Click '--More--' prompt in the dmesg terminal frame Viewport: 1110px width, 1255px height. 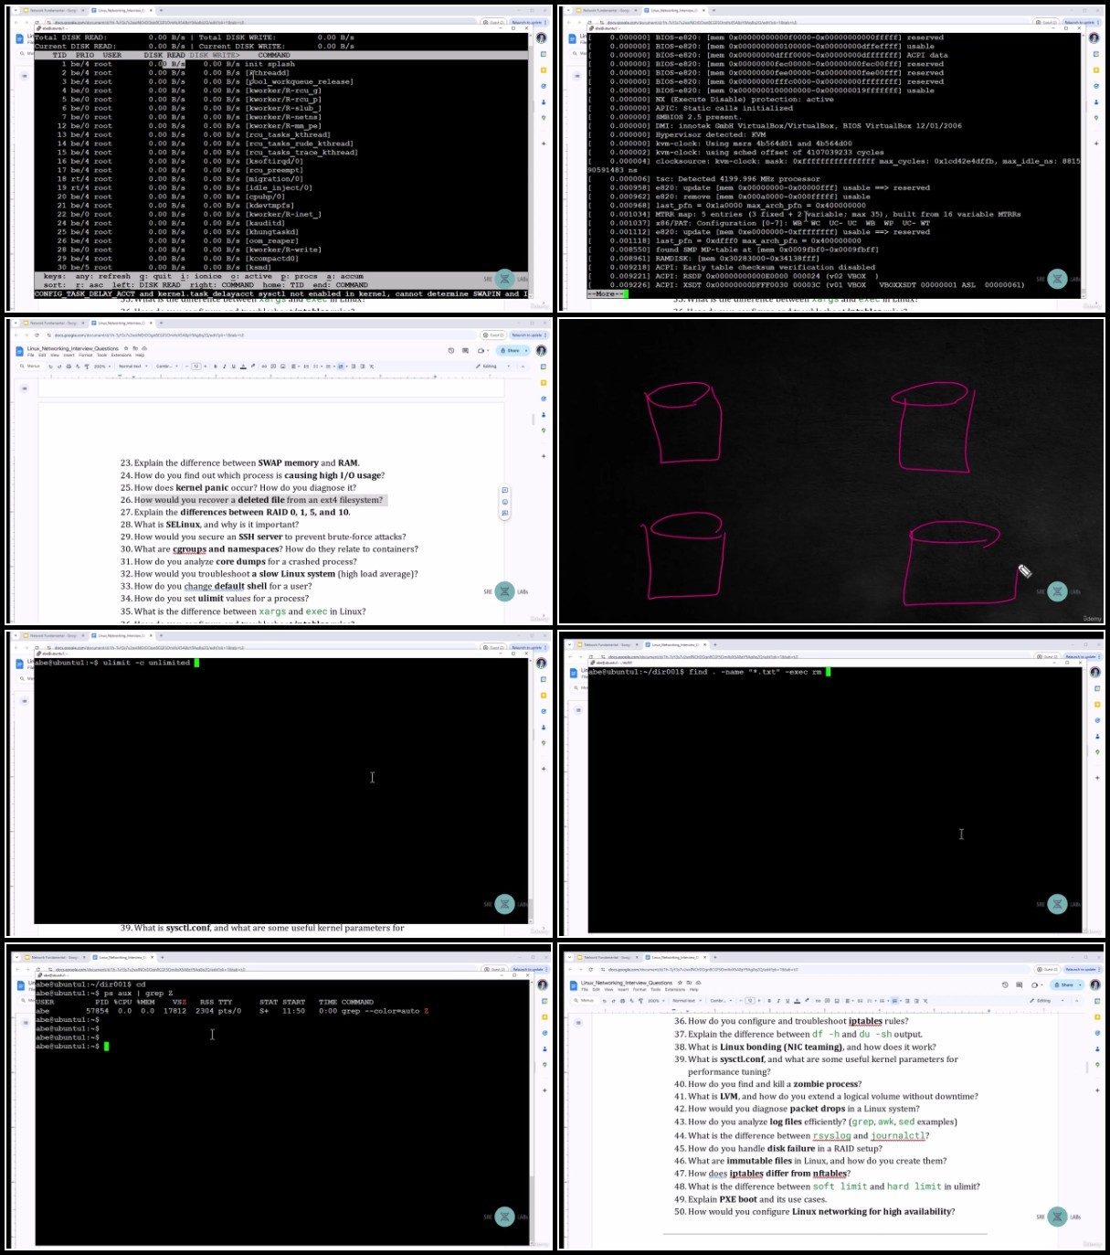coord(604,294)
